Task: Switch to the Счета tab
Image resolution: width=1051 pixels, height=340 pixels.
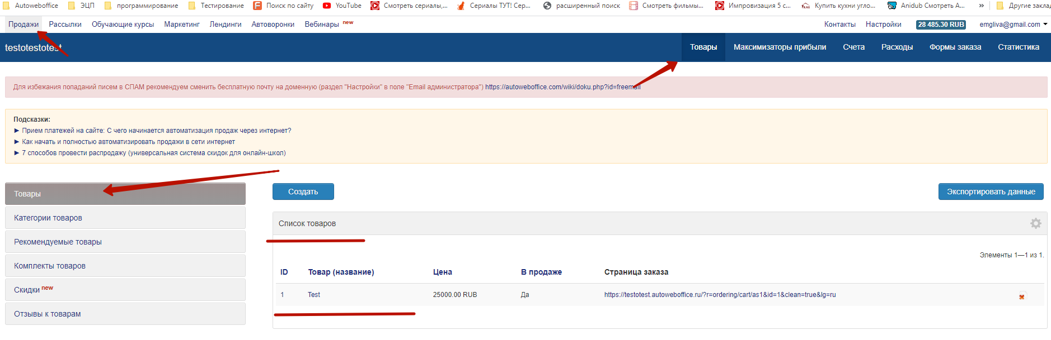Action: (x=853, y=47)
